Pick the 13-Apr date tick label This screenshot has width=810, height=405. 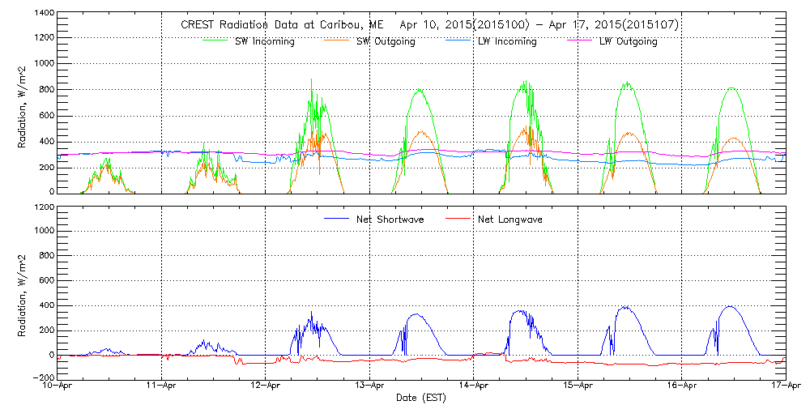pyautogui.click(x=370, y=386)
